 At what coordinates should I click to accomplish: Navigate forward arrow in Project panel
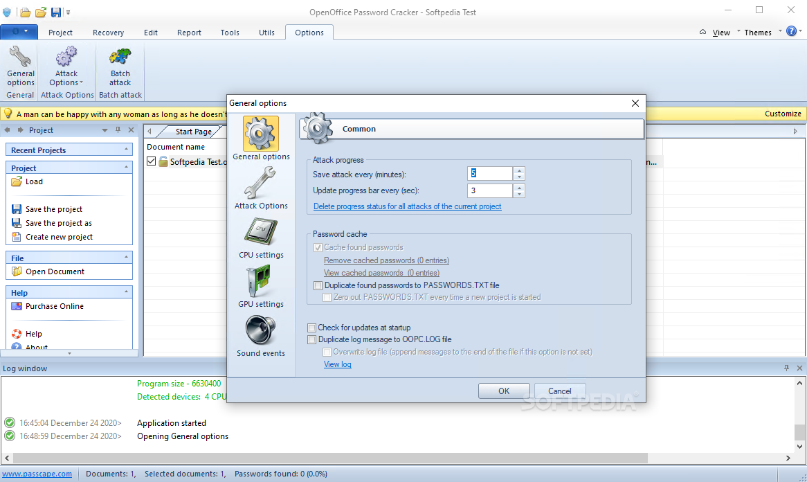[21, 130]
